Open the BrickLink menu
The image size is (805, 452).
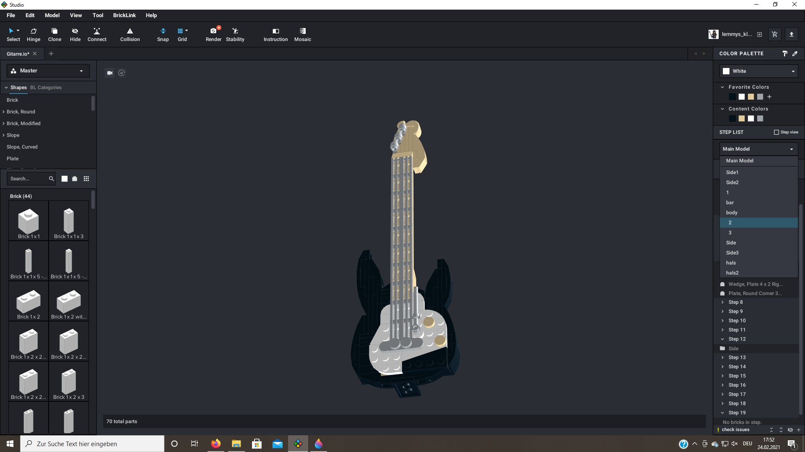124,15
